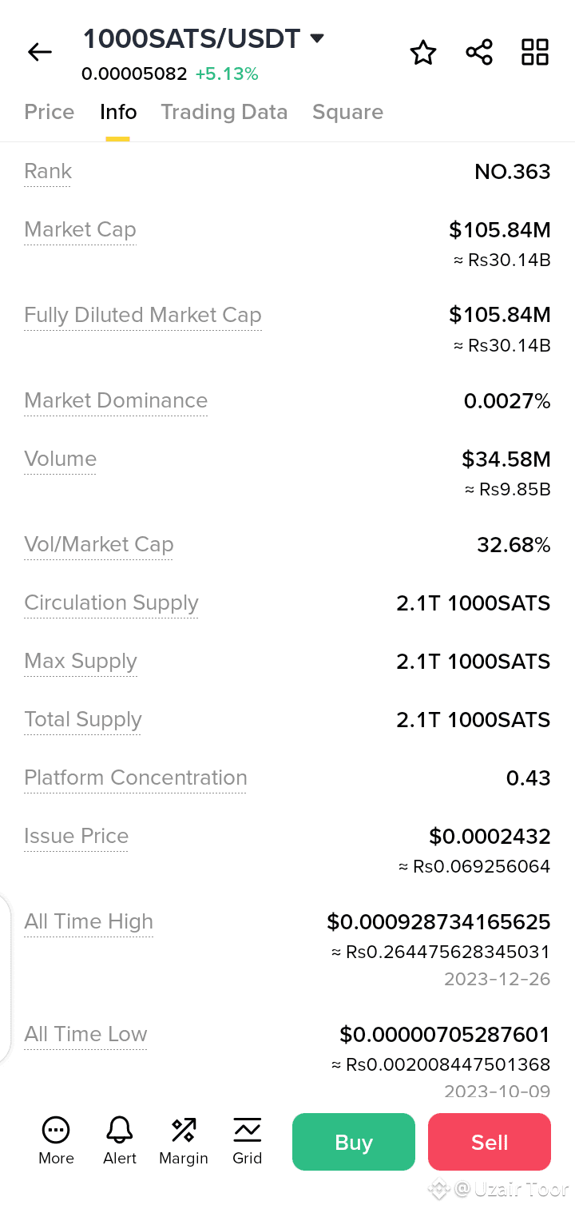Screen dimensions: 575x1209
Task: Switch to the Price tab
Action: (50, 112)
